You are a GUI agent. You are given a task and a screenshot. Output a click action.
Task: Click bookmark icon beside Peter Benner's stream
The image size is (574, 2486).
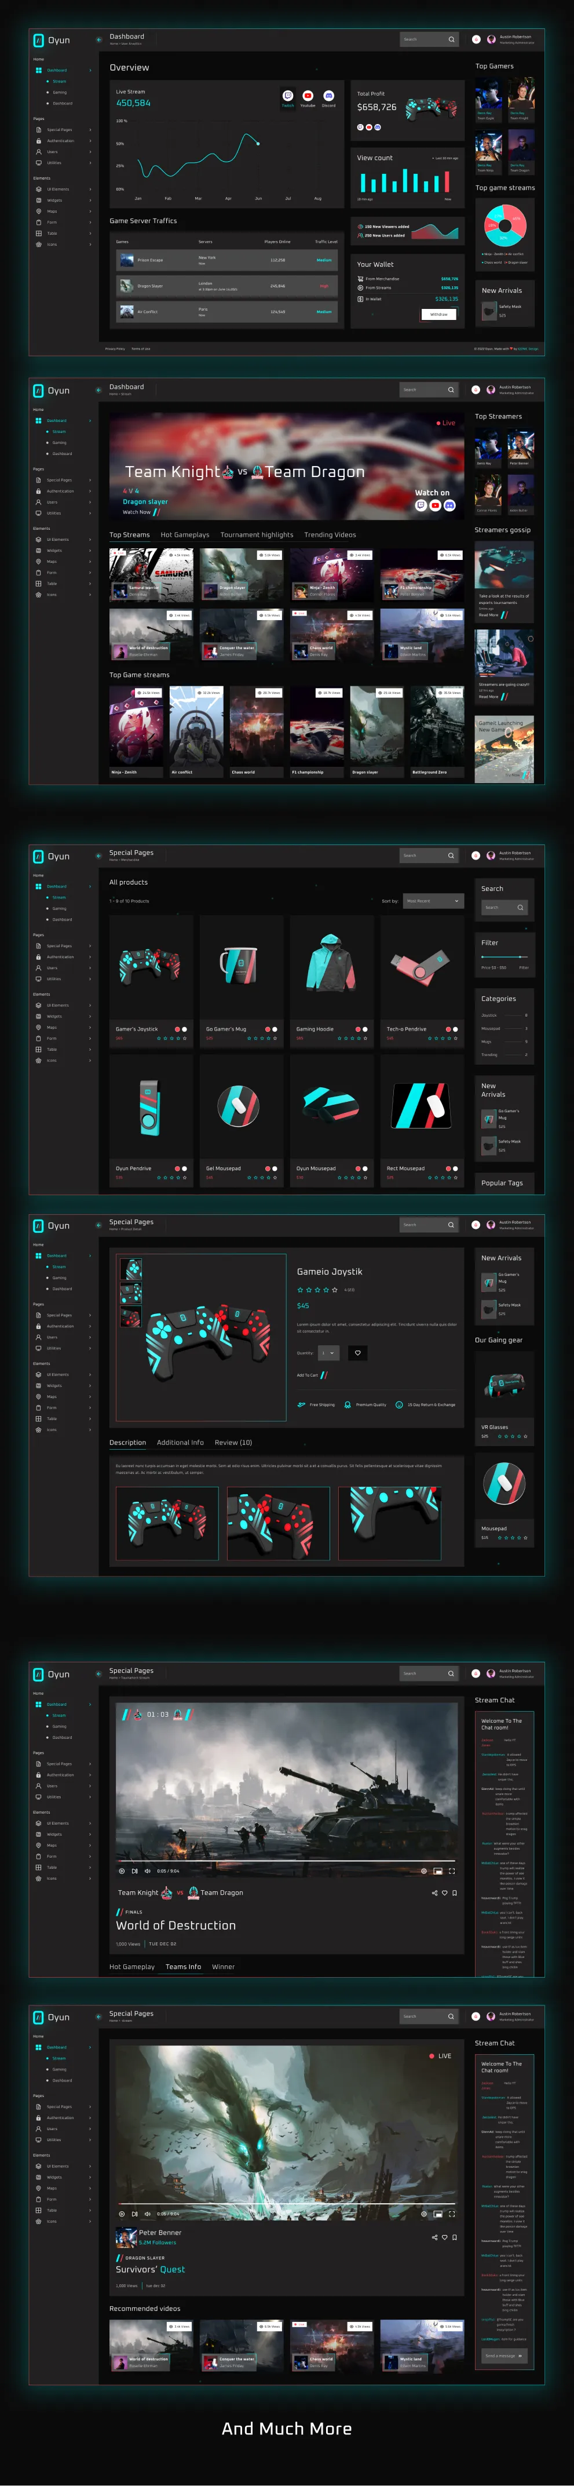tap(454, 2237)
